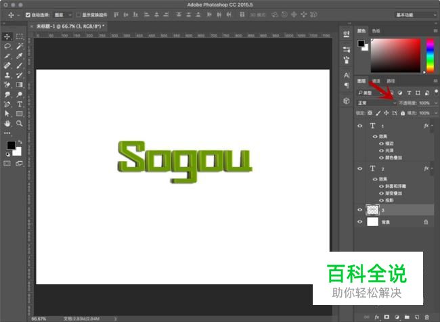The width and height of the screenshot is (440, 322).
Task: Open collapsed Character panel icon
Action: 347,75
